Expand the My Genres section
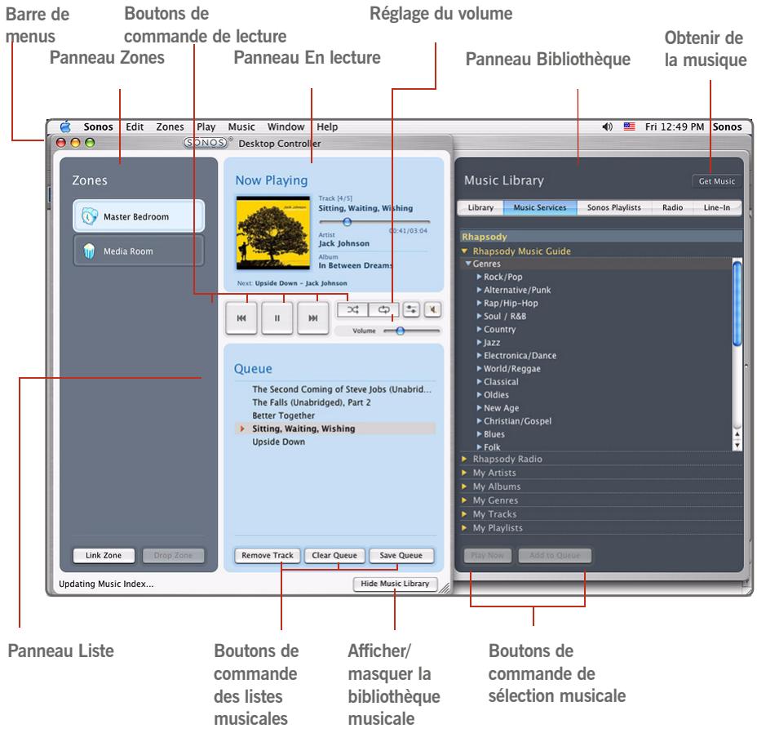Viewport: 757px width, 733px height. 464,500
